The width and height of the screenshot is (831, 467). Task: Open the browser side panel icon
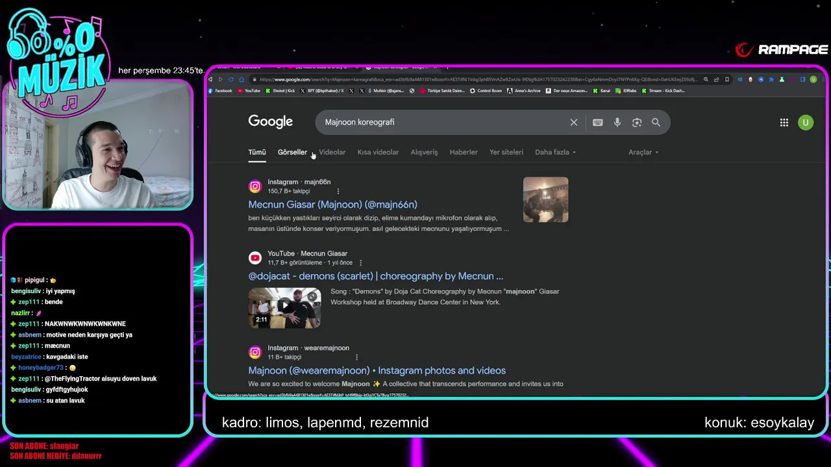pos(802,79)
